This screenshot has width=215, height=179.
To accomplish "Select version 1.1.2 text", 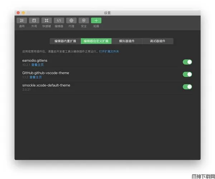I will [25, 77].
